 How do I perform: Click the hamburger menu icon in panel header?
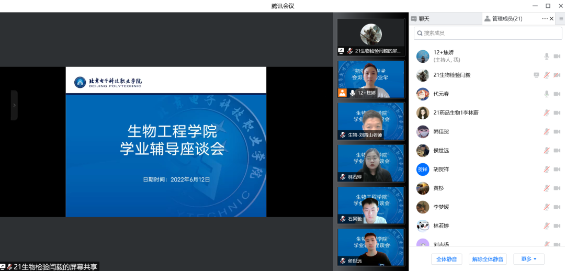tap(561, 18)
